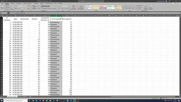The width and height of the screenshot is (181, 102).
Task: Click the Windows taskbar search box
Action: tap(16, 101)
